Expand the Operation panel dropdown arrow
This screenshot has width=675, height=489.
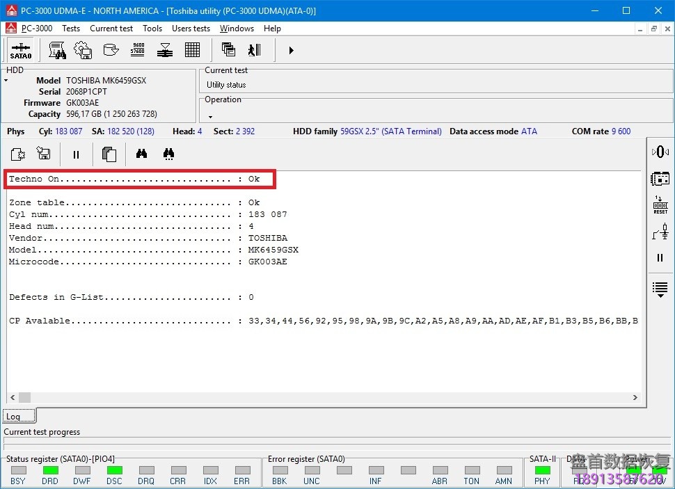pos(210,117)
